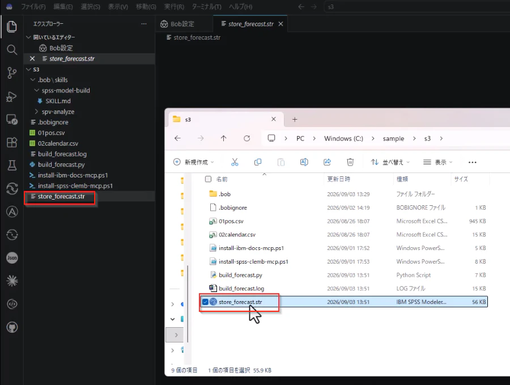Click the Windows (C:) breadcrumb
The height and width of the screenshot is (385, 510).
pos(343,138)
